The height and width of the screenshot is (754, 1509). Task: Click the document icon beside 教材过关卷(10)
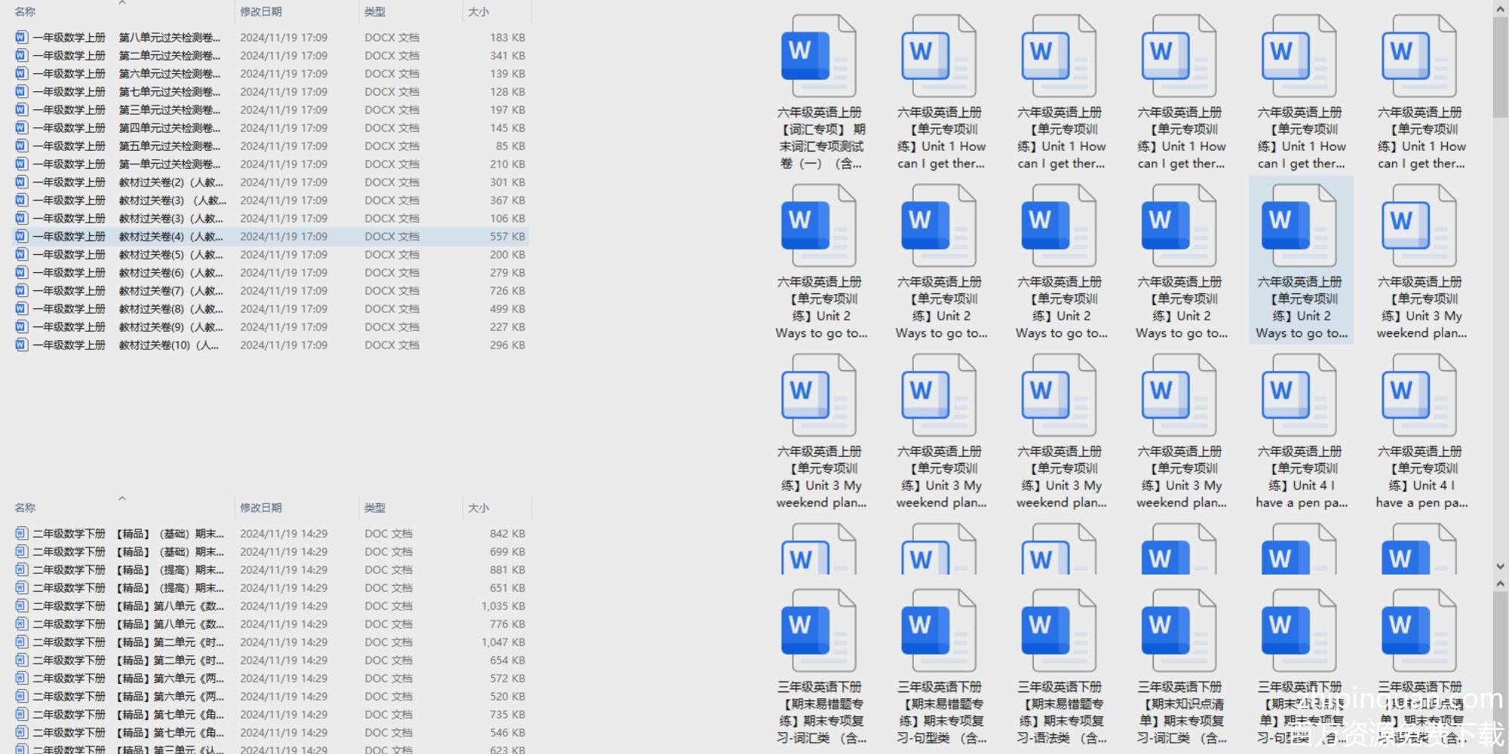point(21,345)
